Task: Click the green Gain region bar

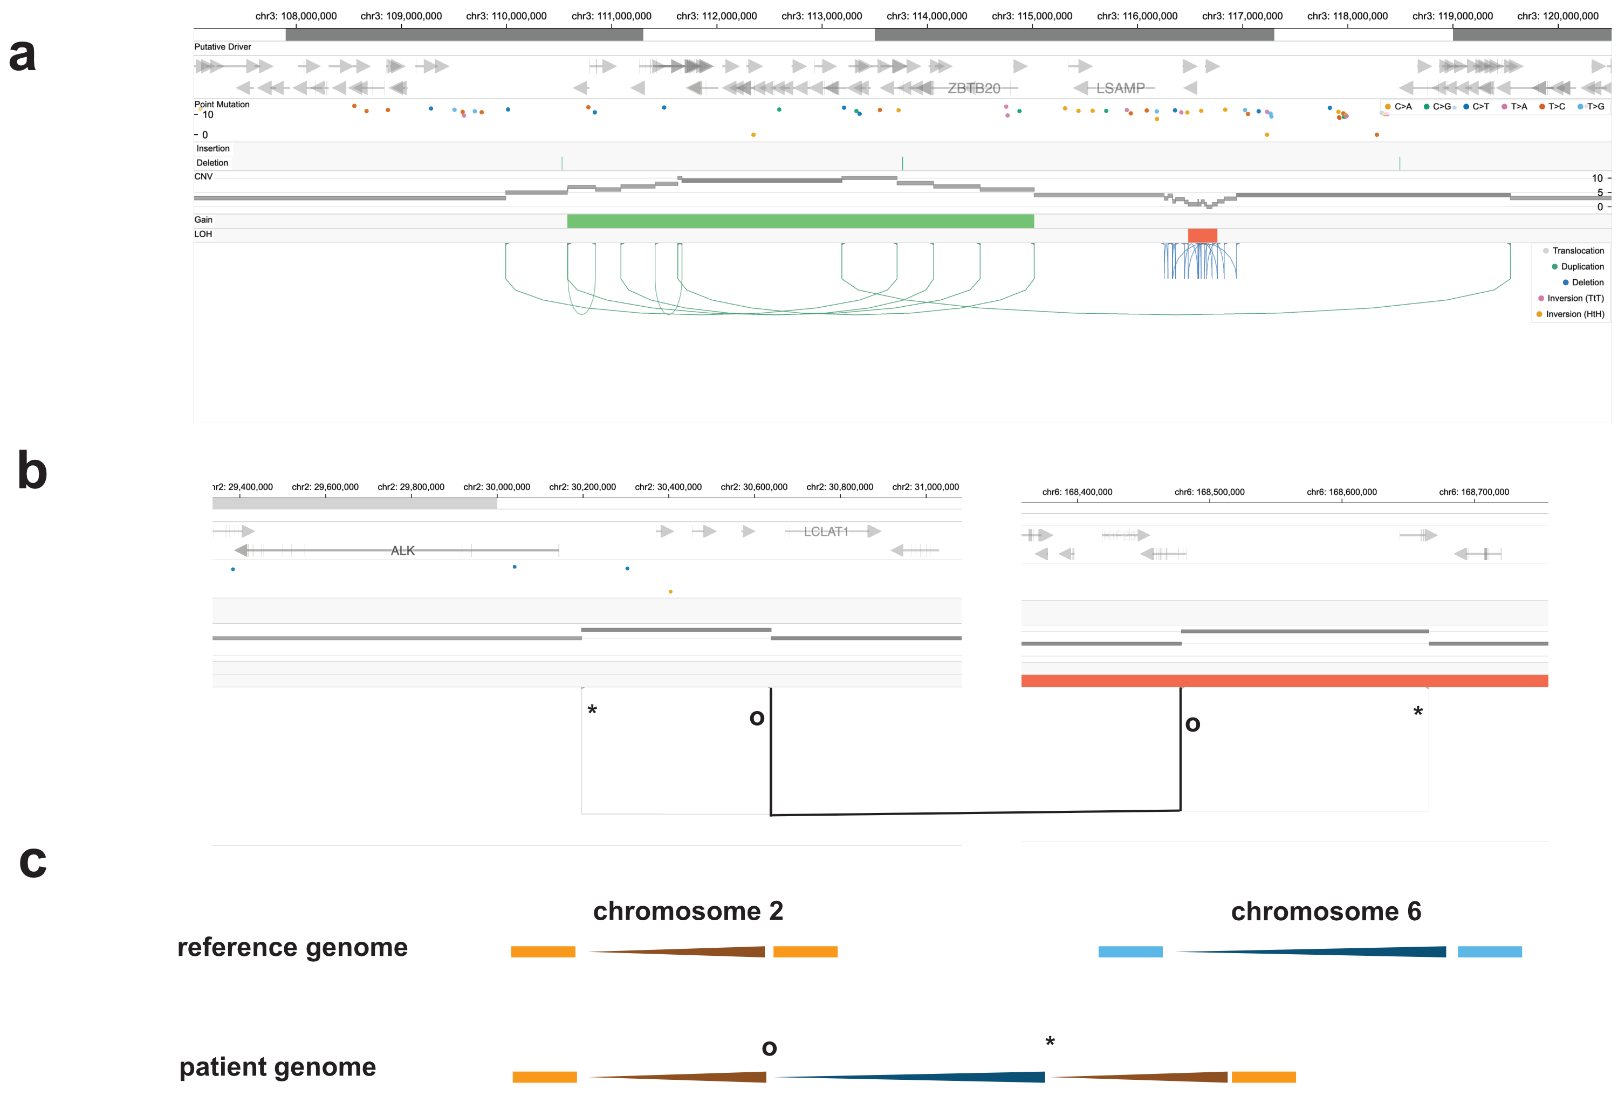Action: tap(801, 222)
